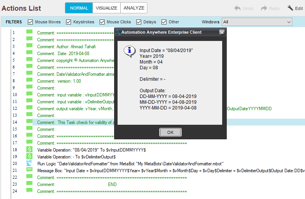Image resolution: width=305 pixels, height=199 pixels.
Task: Select the version: 1.00 comment line
Action: point(59,81)
